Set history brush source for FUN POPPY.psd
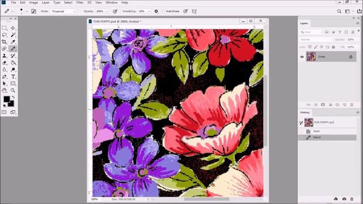This screenshot has width=363, height=204. [x=301, y=122]
